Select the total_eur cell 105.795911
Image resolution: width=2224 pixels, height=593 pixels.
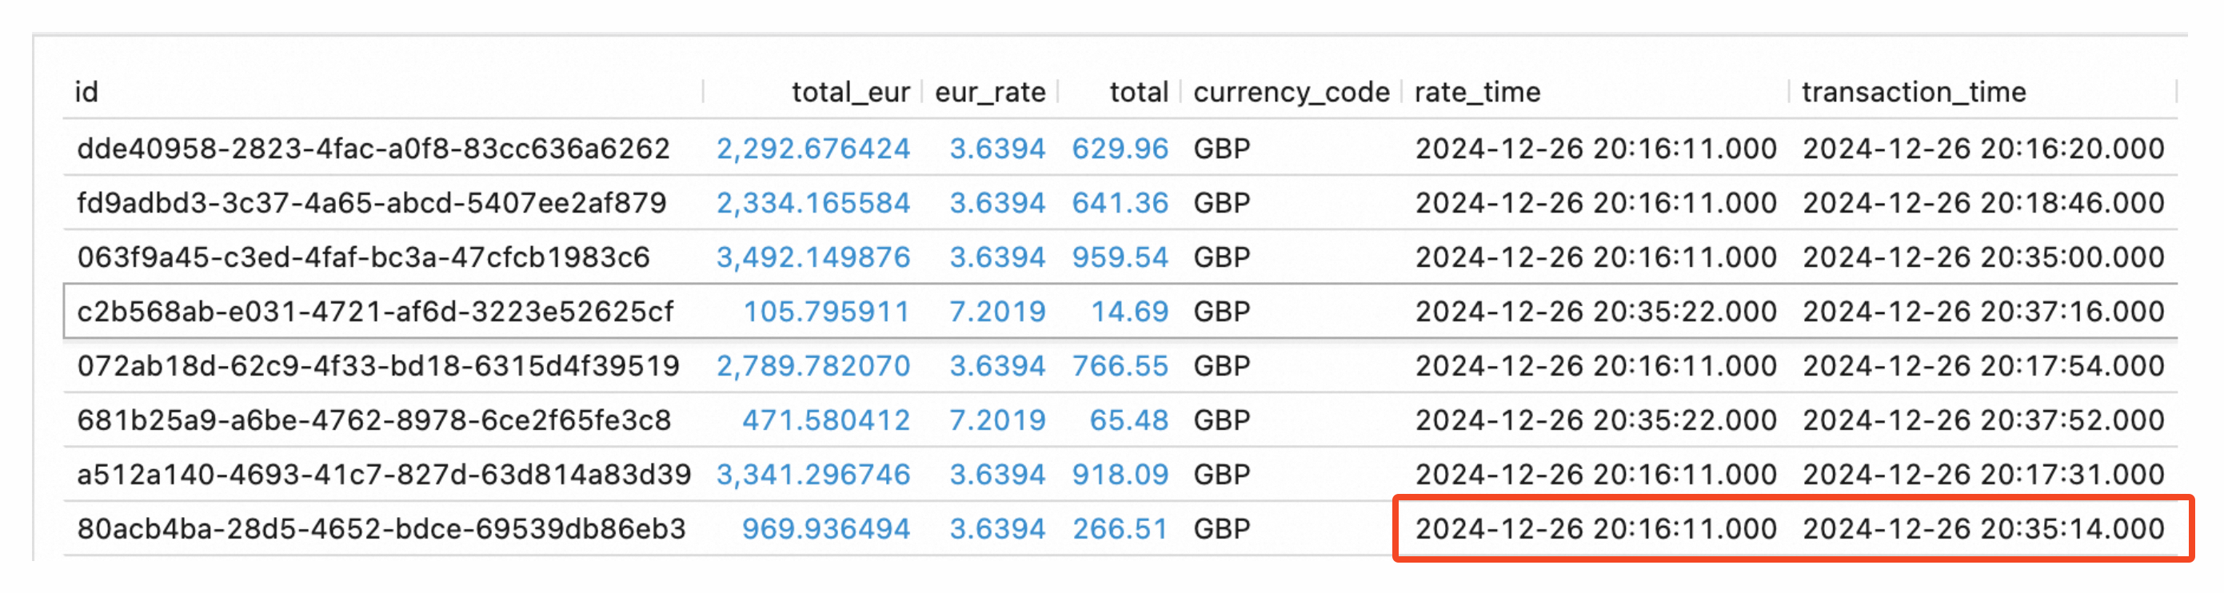pyautogui.click(x=825, y=312)
